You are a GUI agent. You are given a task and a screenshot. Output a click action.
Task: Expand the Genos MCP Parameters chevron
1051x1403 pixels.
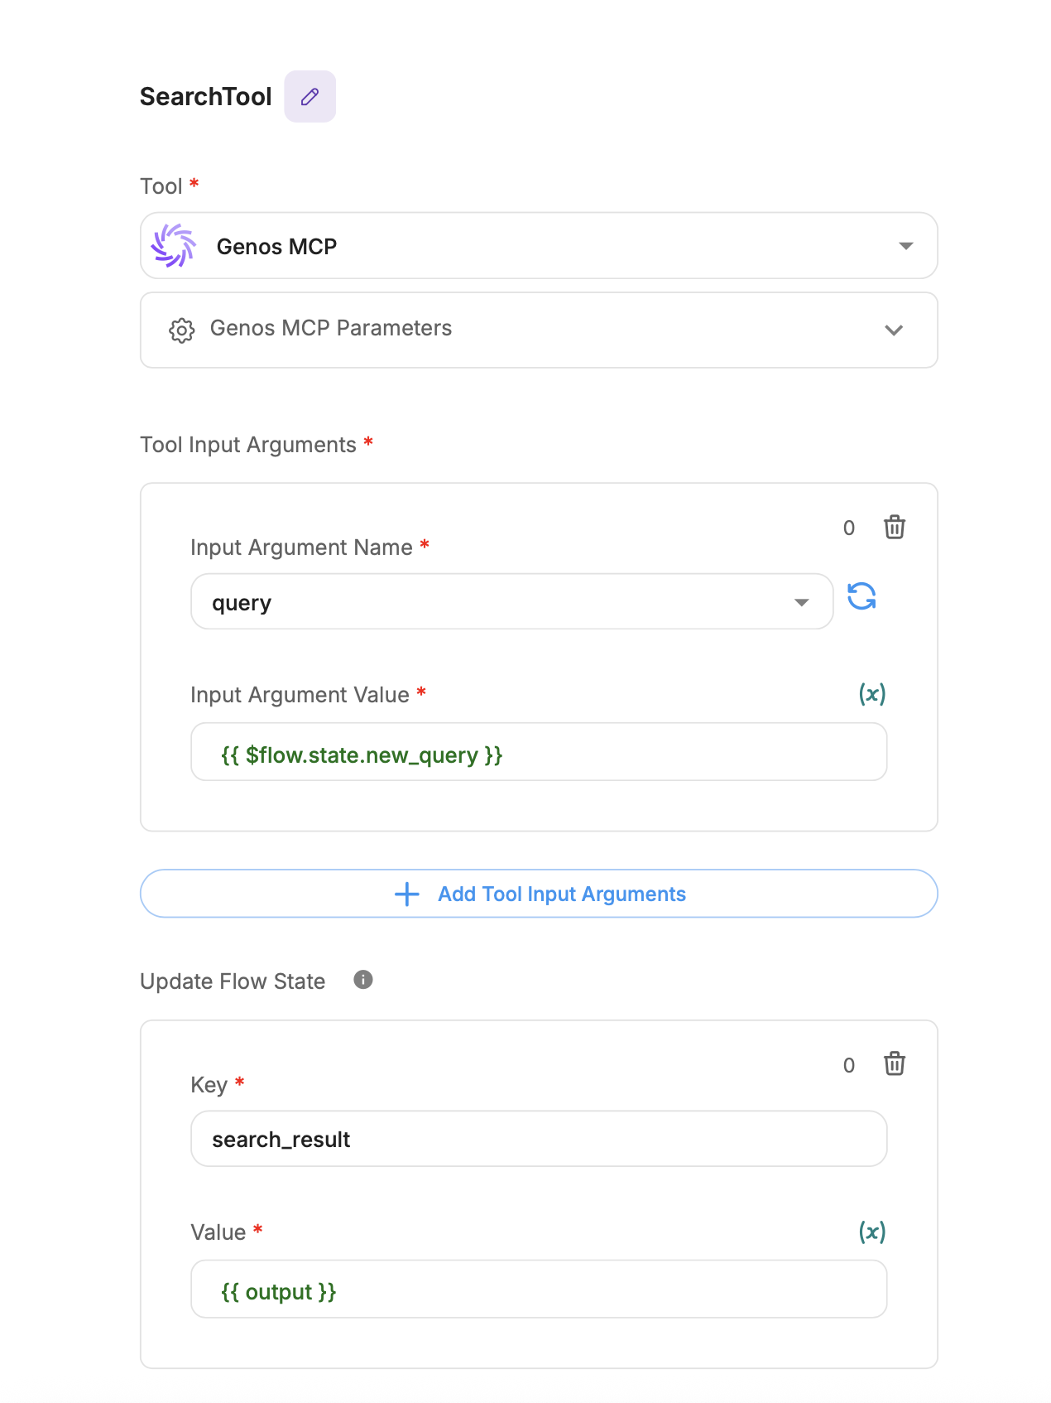coord(894,330)
